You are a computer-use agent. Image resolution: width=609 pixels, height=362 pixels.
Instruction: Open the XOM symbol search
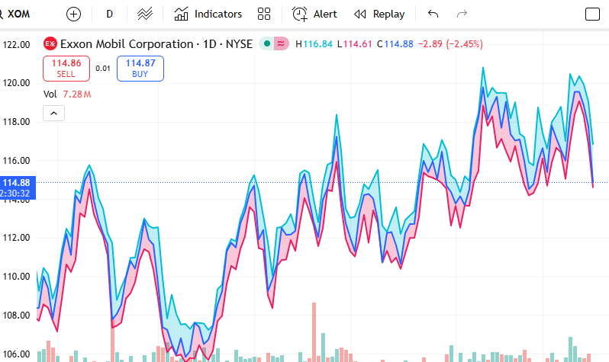coord(14,14)
